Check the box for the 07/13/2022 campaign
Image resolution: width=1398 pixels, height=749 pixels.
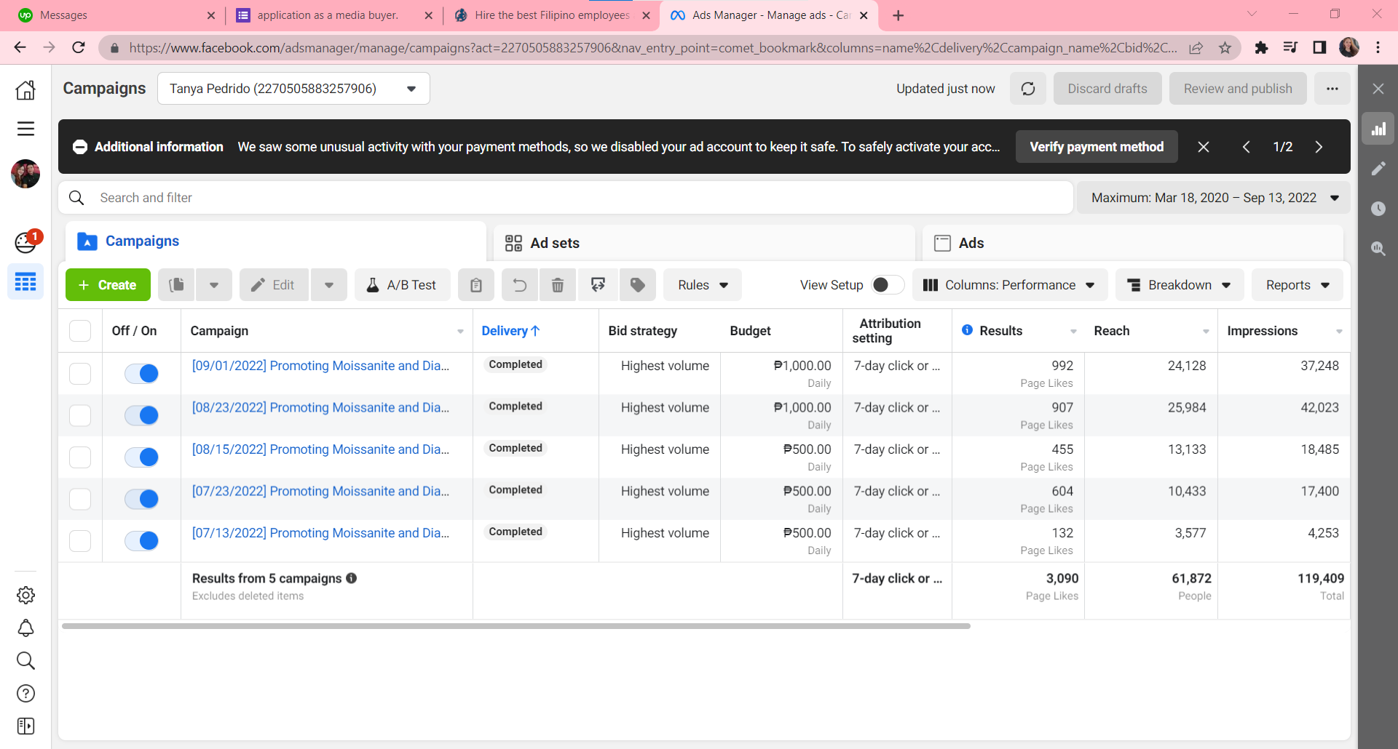point(80,541)
